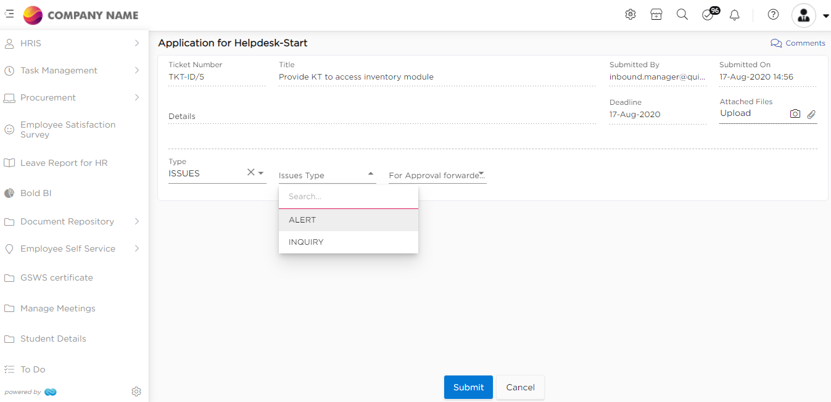This screenshot has width=831, height=402.
Task: Click the To Do checklist icon
Action: [9, 369]
